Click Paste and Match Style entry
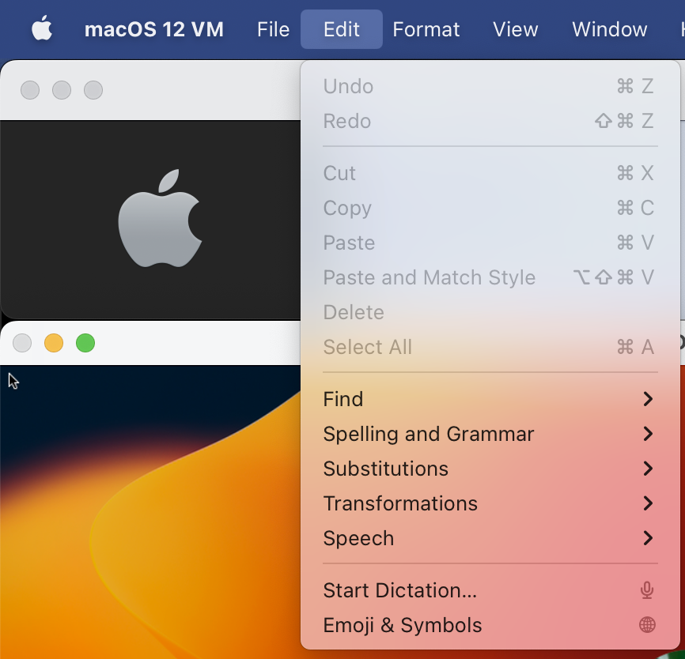685x659 pixels. (x=490, y=277)
